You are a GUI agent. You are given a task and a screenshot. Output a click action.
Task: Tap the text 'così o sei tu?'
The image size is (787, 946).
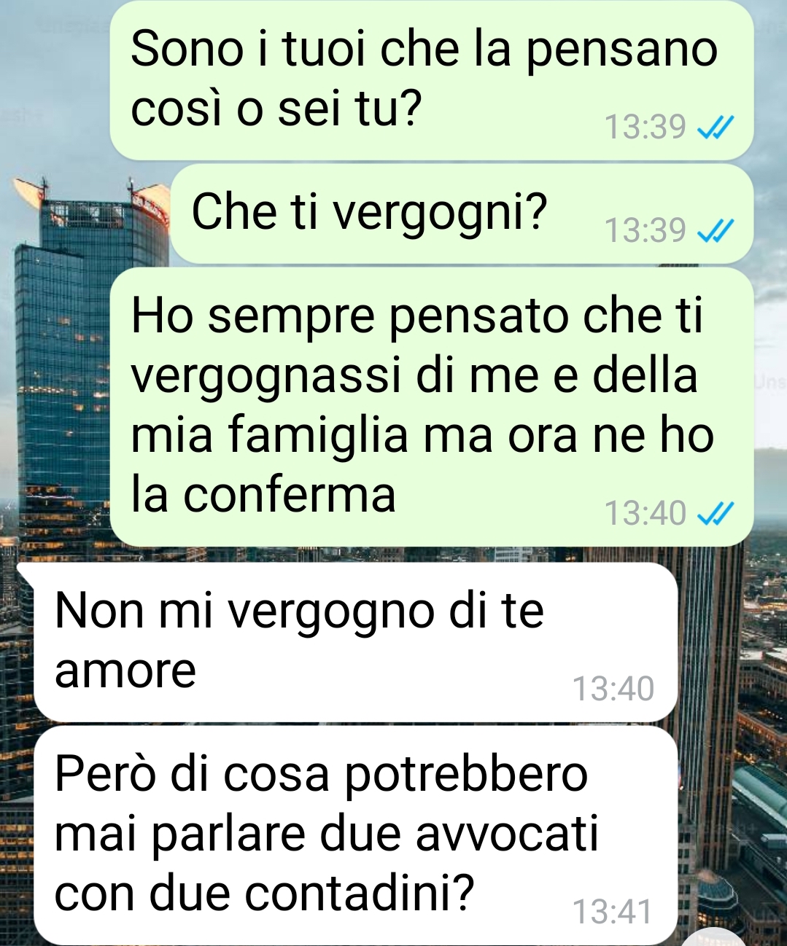[276, 109]
